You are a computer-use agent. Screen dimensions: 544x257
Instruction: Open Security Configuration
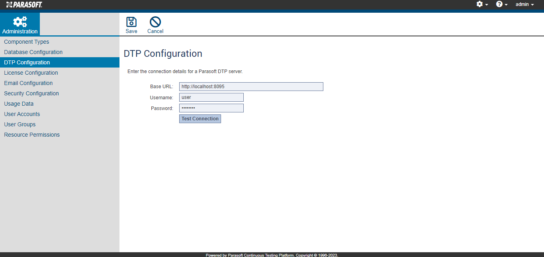click(60, 93)
